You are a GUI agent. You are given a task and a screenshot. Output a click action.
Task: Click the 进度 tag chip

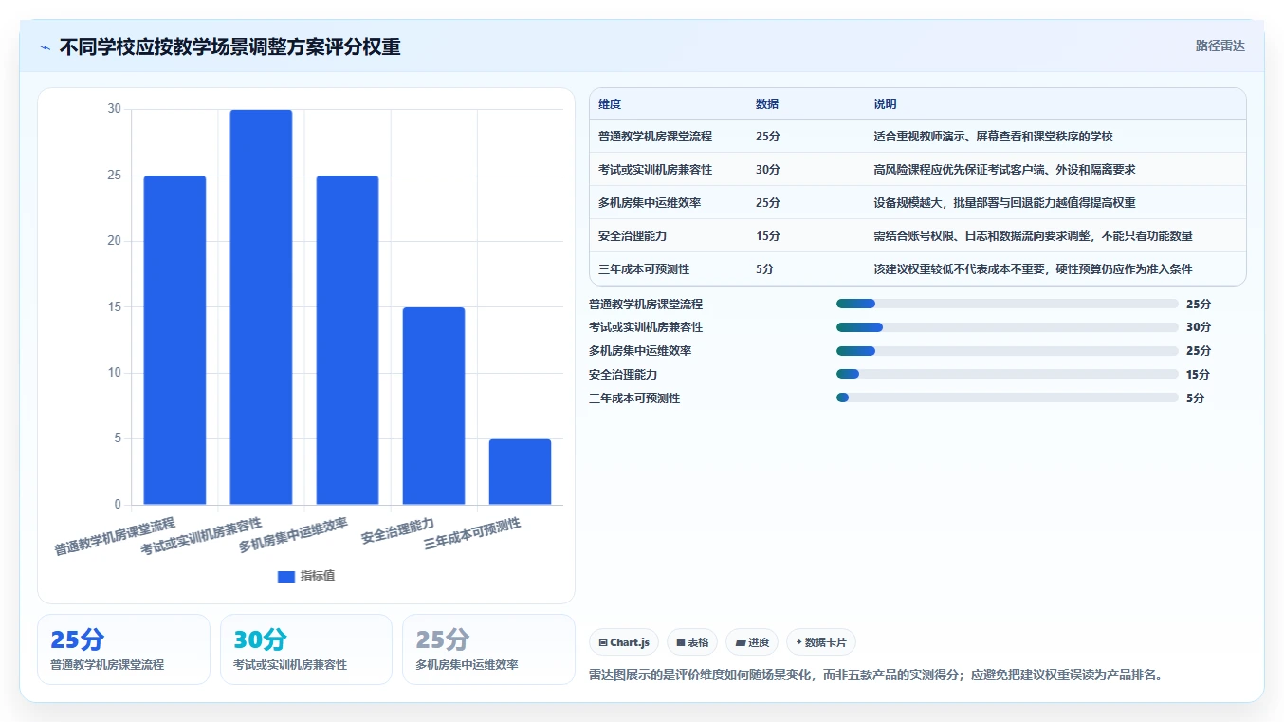click(x=752, y=642)
